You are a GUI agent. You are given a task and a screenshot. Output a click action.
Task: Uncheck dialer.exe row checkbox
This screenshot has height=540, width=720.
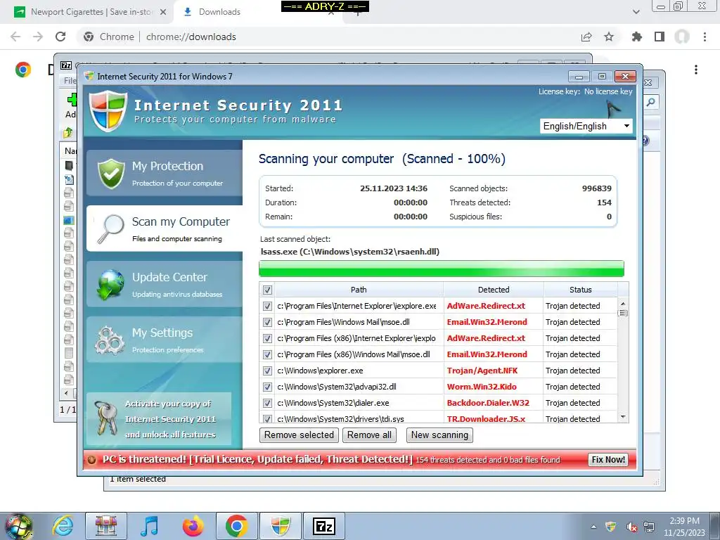[267, 403]
